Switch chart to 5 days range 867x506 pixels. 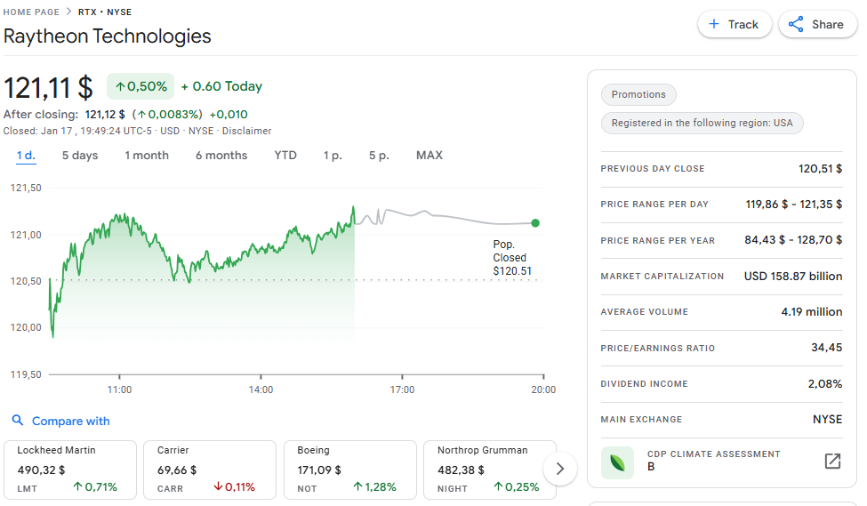click(x=80, y=156)
